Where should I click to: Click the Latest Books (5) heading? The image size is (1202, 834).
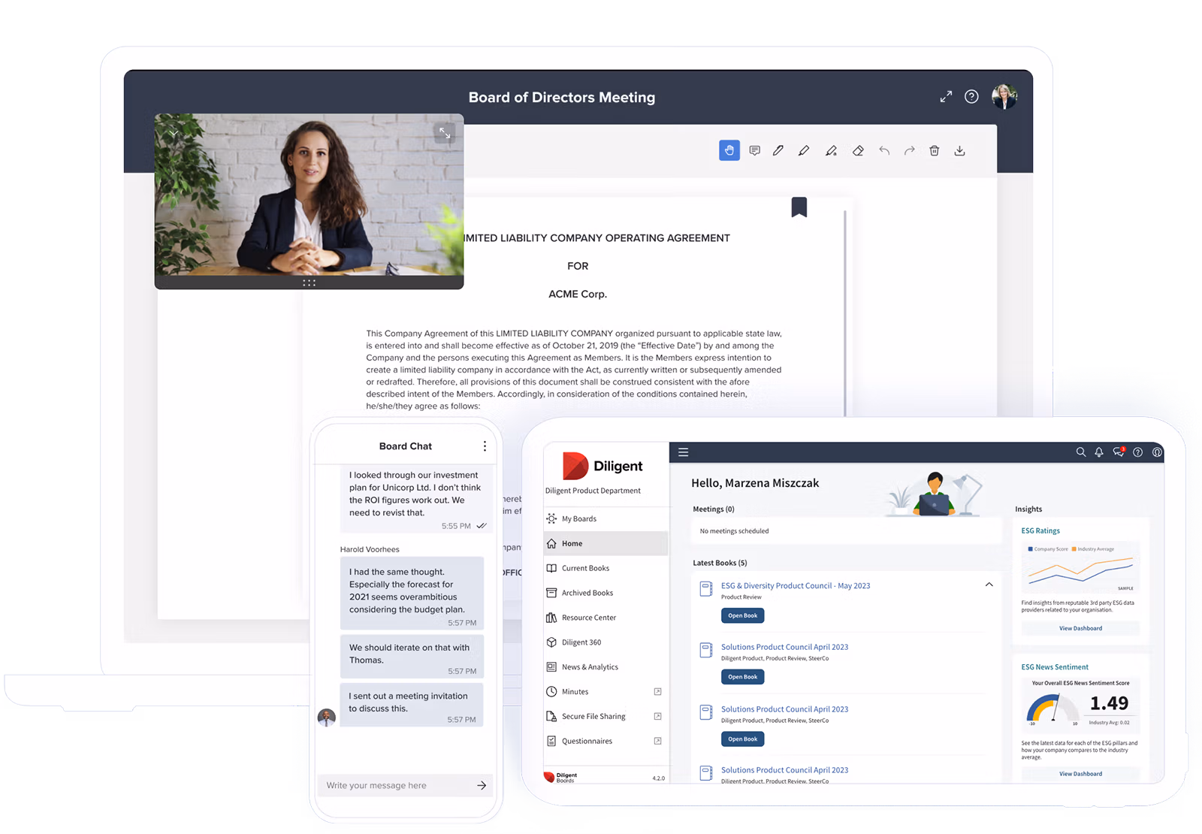(x=720, y=563)
